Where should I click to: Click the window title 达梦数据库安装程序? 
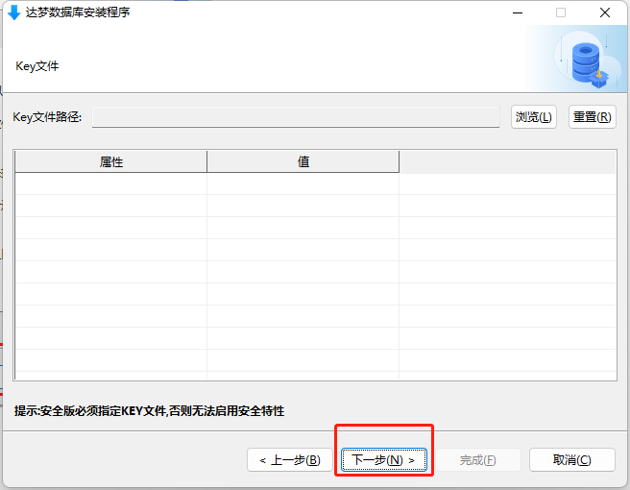pyautogui.click(x=78, y=12)
